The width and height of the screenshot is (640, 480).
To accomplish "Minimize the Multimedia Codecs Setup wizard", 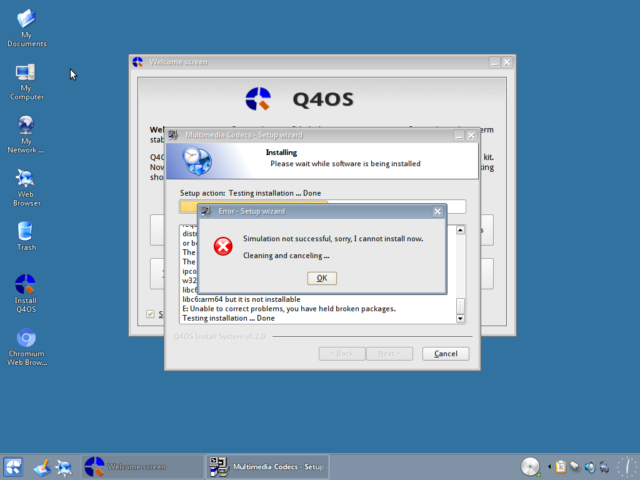I will [x=459, y=136].
